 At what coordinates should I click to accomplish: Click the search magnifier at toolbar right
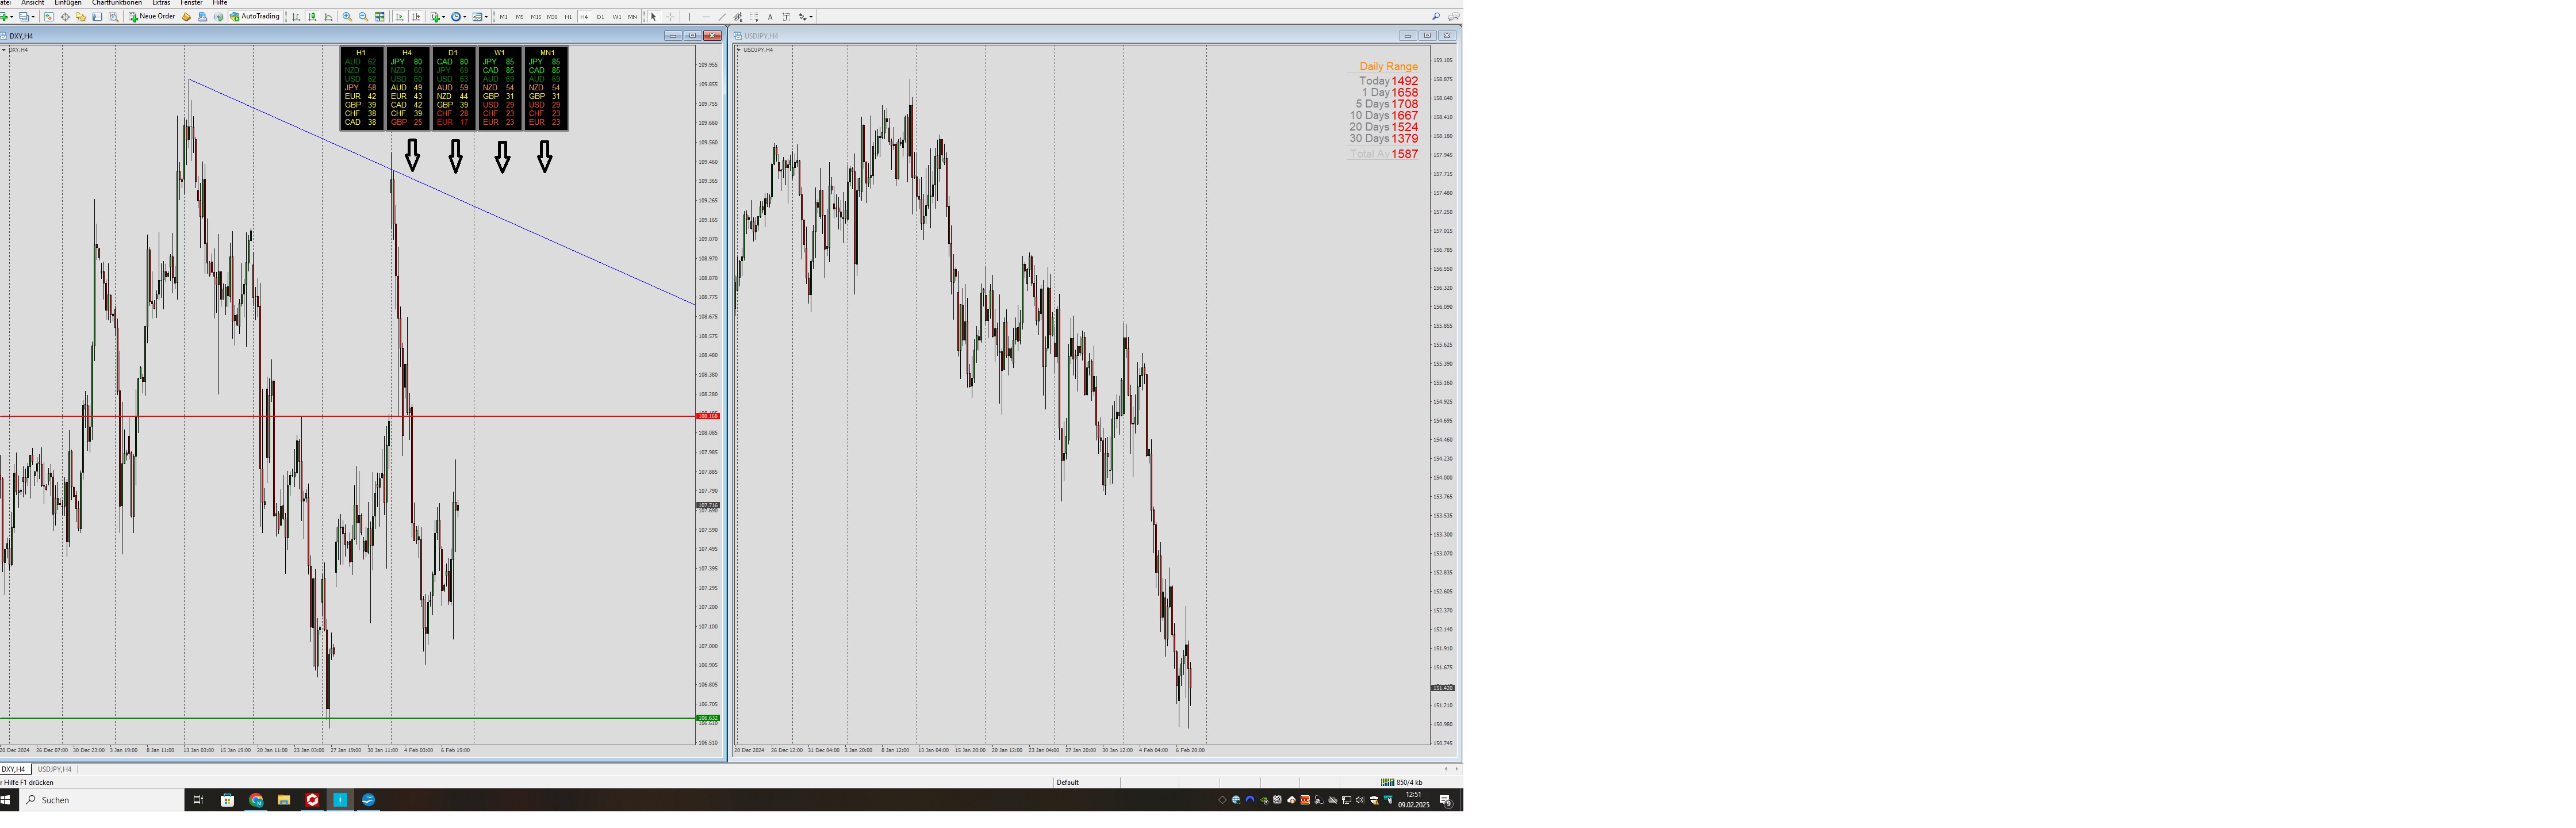pos(1437,17)
